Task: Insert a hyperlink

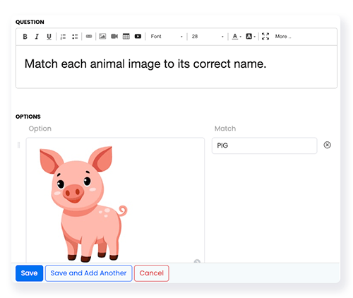Action: point(89,37)
